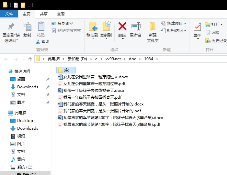227x175 pixels.
Task: Select Paste shortcut (粘贴快捷方式)
Action: coord(66,31)
